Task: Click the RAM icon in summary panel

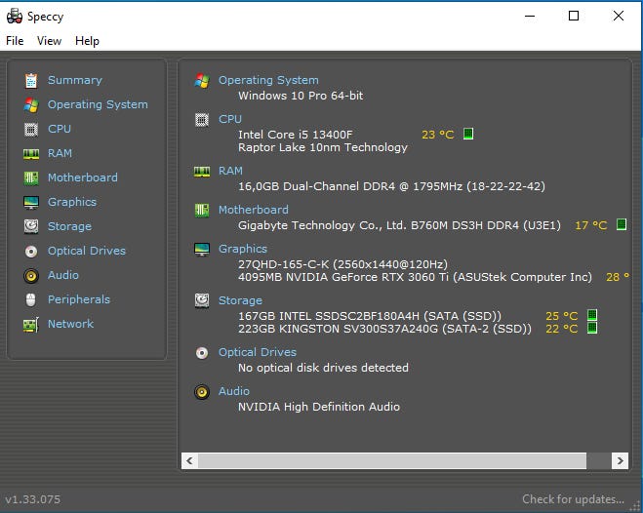Action: [202, 172]
